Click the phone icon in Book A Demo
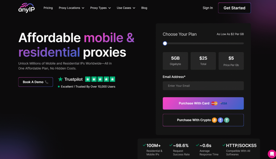Image resolution: width=276 pixels, height=159 pixels. pos(47,82)
